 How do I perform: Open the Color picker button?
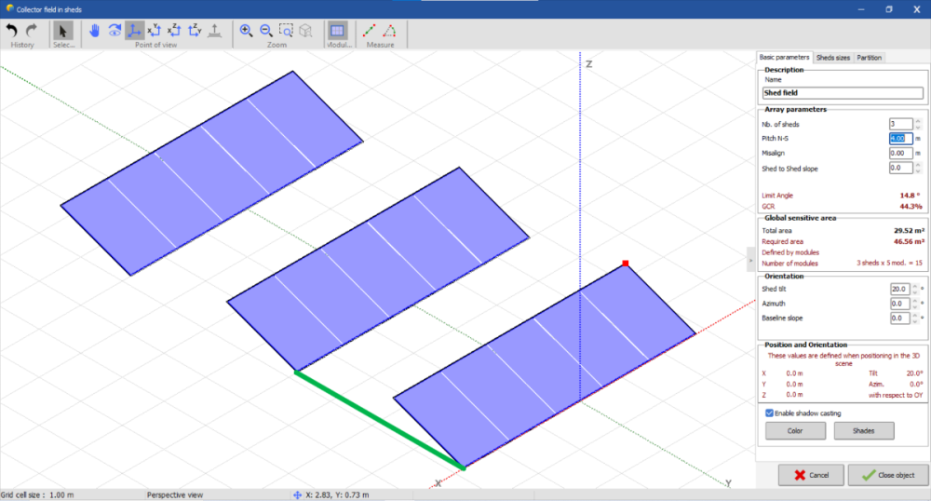795,430
